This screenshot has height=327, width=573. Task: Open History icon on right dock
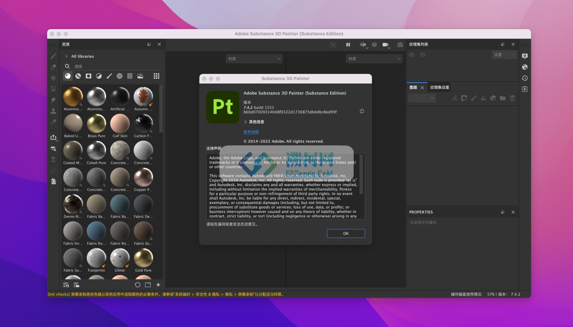(x=525, y=78)
